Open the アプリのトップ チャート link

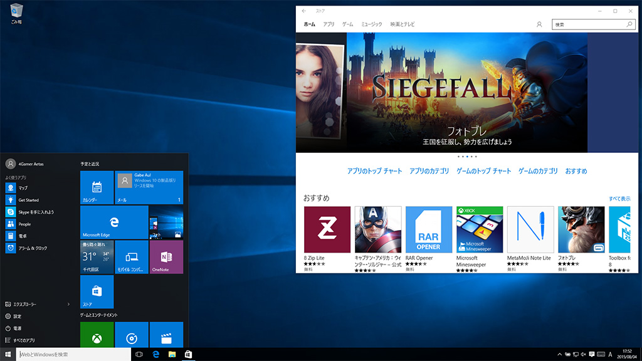pos(374,171)
